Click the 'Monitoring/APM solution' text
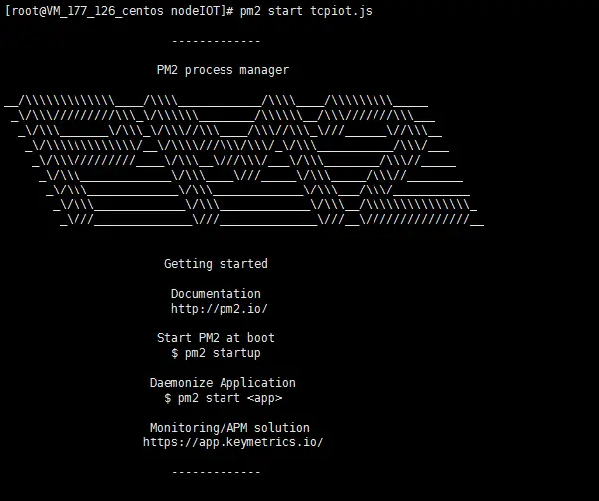 click(229, 428)
